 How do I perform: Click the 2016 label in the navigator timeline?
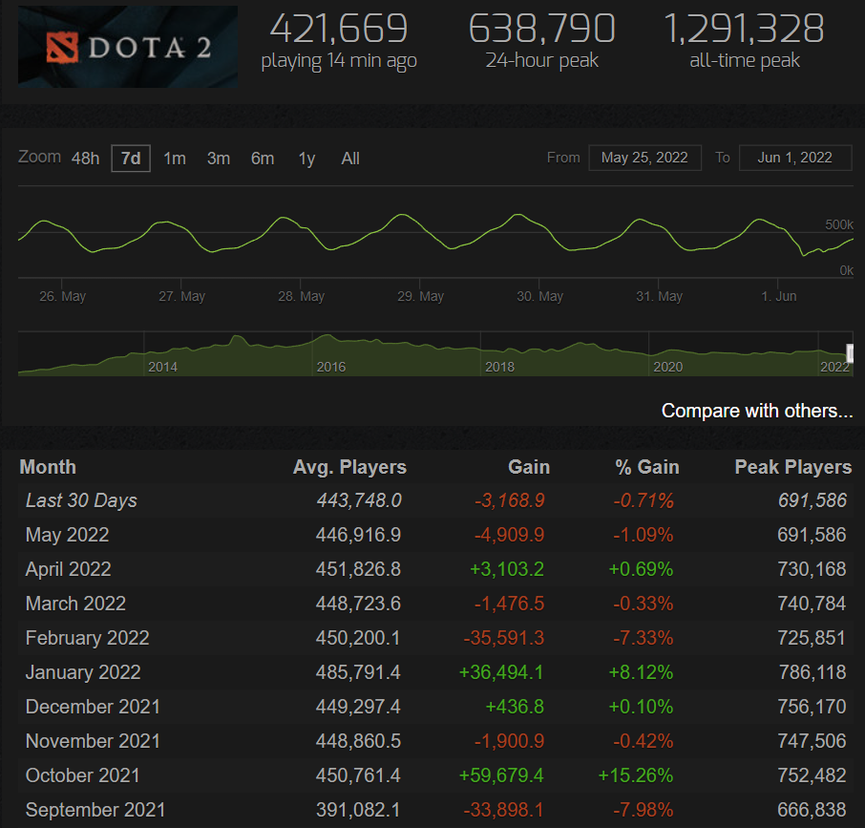[x=331, y=367]
